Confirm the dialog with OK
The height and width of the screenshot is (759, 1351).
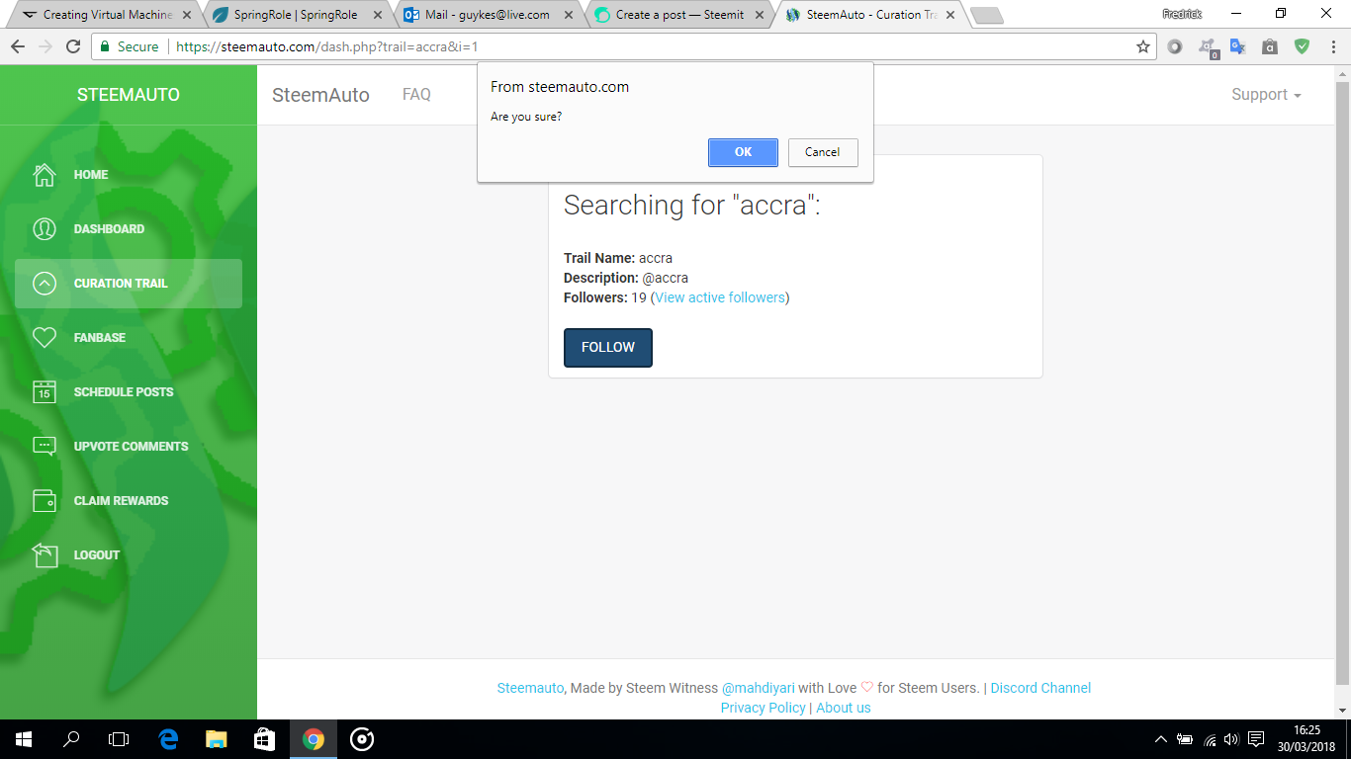[743, 152]
